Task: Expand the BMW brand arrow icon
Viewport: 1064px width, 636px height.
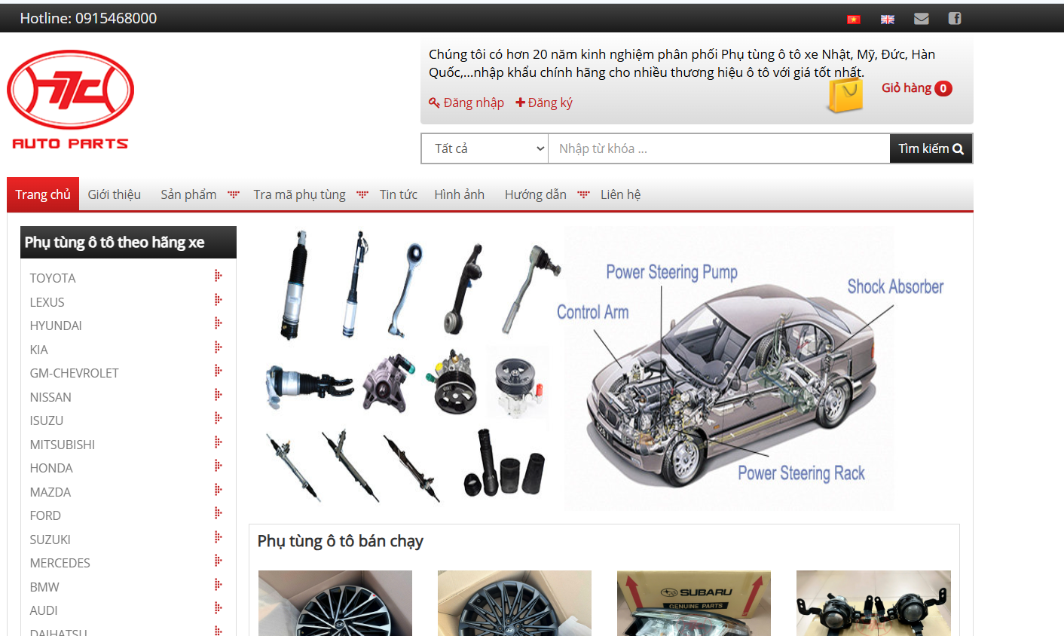Action: coord(218,585)
